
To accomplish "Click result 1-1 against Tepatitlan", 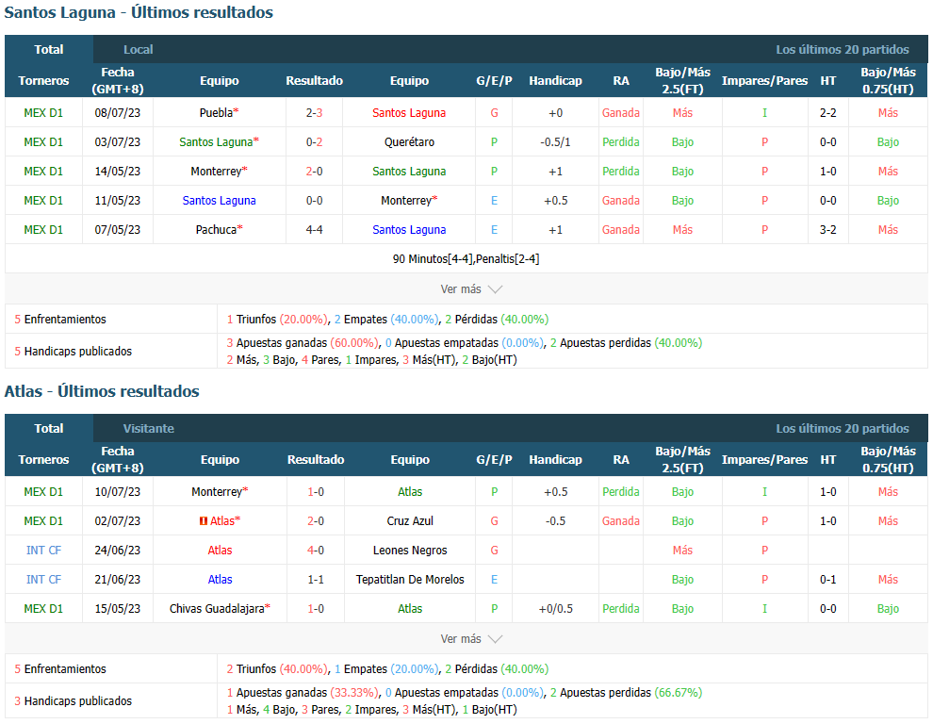I will point(316,580).
